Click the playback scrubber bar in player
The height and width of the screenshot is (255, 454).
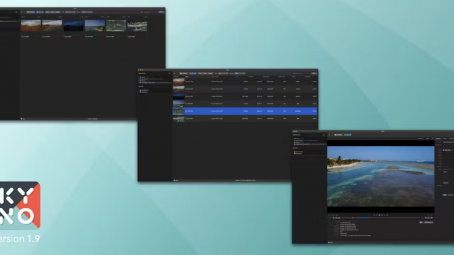[x=380, y=217]
